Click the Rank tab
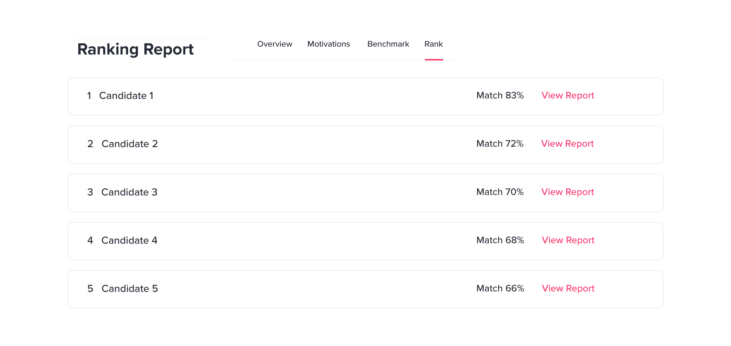731x346 pixels. coord(433,44)
